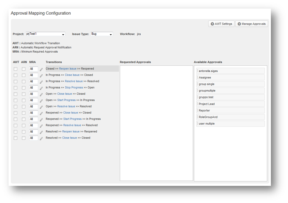Enable AWT checkbox for Closed Reopen Issue transition

point(16,69)
